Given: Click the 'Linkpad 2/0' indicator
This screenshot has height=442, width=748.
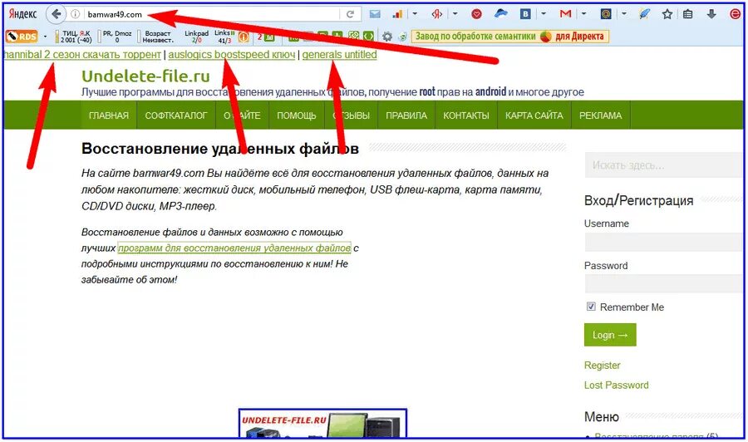Looking at the screenshot, I should click(196, 37).
